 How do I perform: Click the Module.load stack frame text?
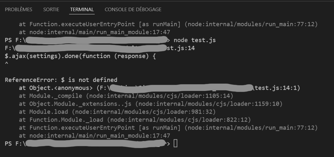(49, 112)
